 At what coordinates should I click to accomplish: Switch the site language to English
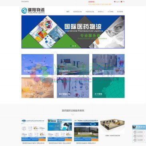click(117, 2)
